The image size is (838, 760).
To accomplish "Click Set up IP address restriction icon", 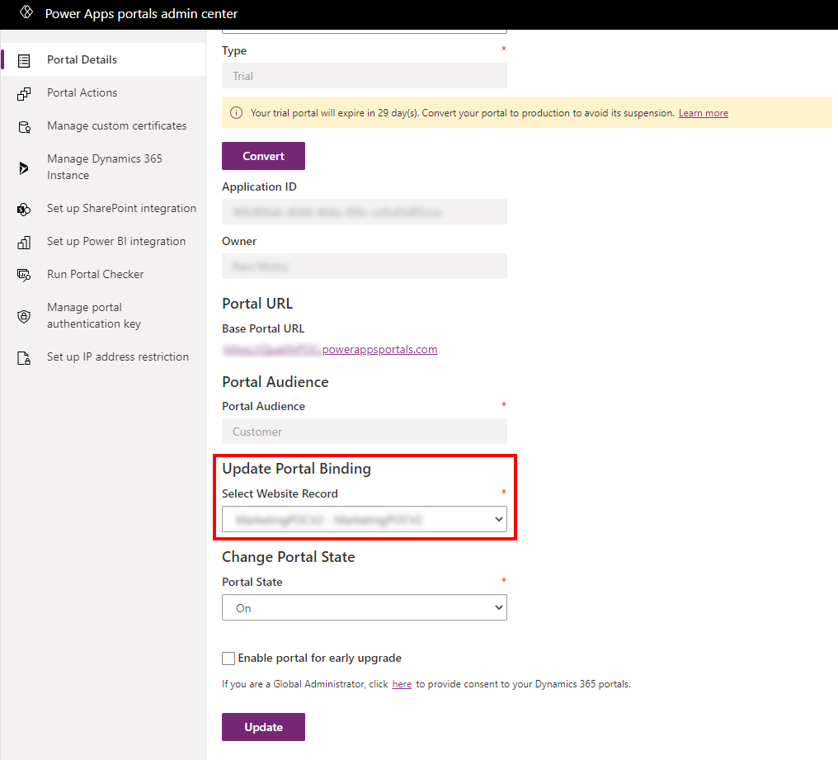I will pos(25,356).
